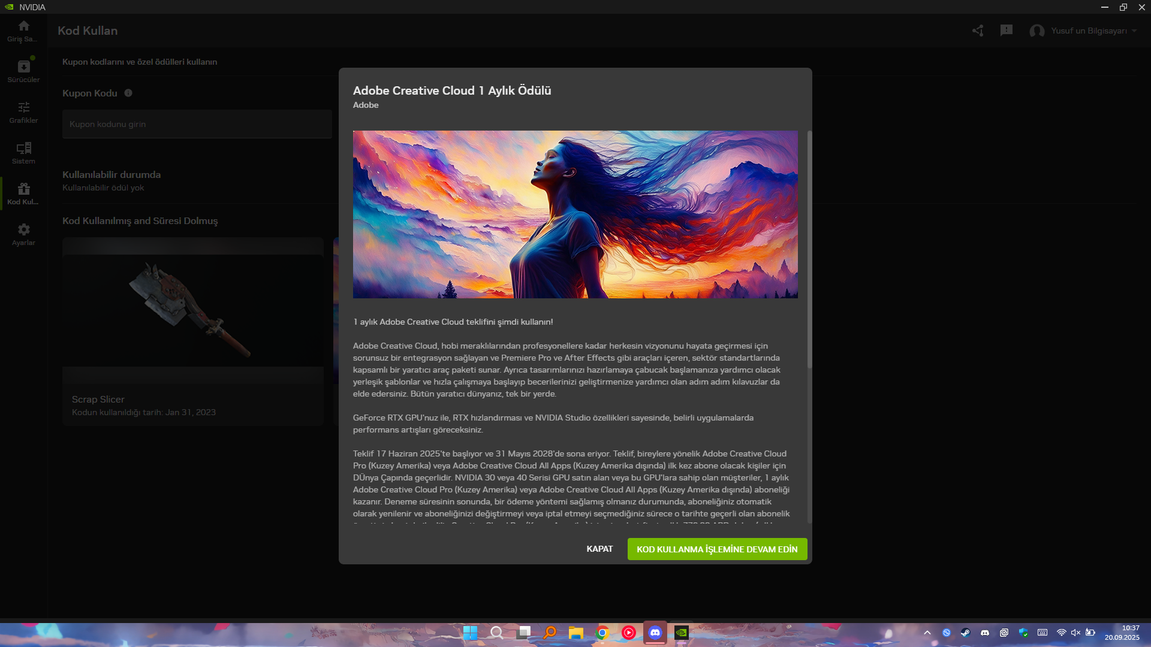The image size is (1151, 647).
Task: Click the battery tray icon
Action: coord(1090,633)
